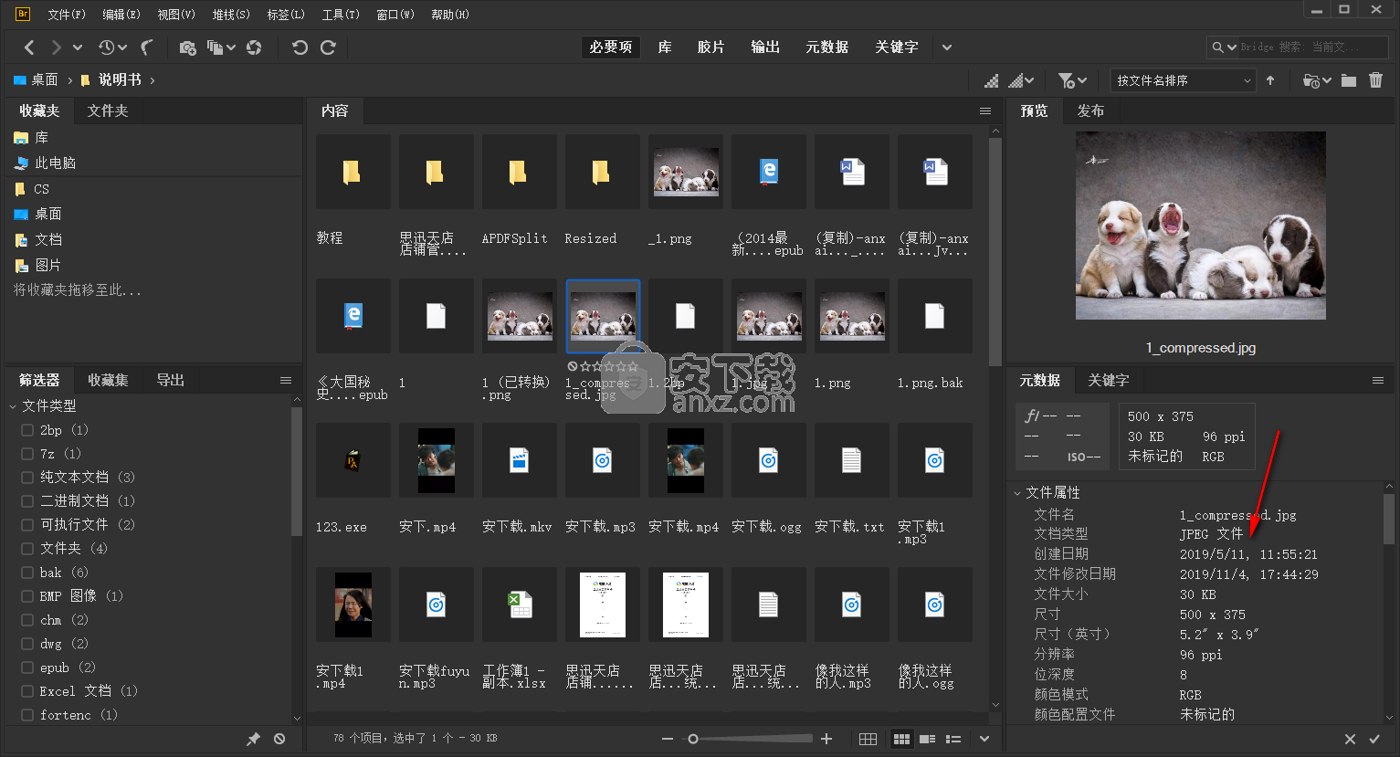Switch to the 文件夹 tab

pyautogui.click(x=108, y=110)
